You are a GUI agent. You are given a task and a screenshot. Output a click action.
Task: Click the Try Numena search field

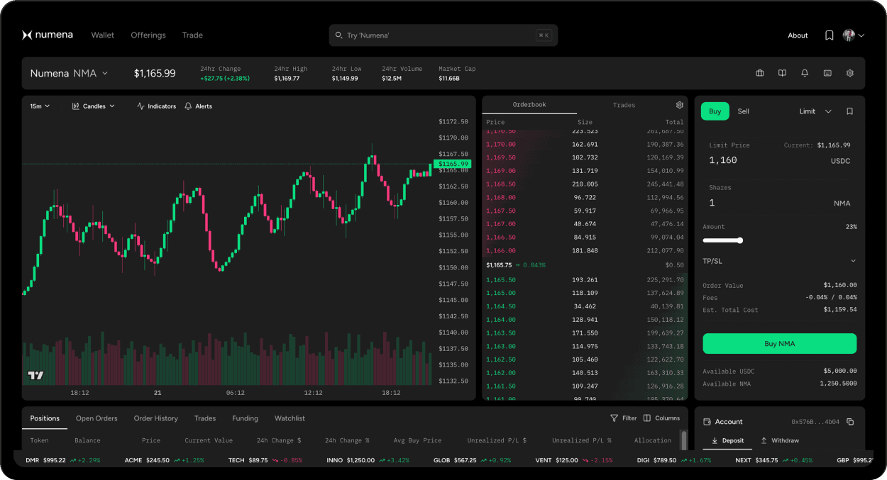440,35
